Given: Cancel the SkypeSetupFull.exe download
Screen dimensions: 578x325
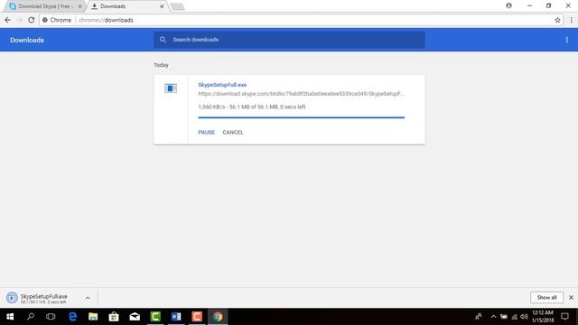Looking at the screenshot, I should click(233, 133).
